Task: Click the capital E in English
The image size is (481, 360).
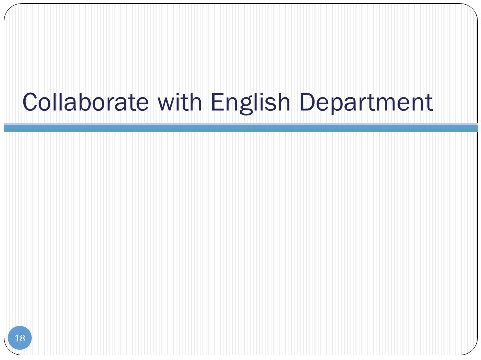Action: coord(217,102)
